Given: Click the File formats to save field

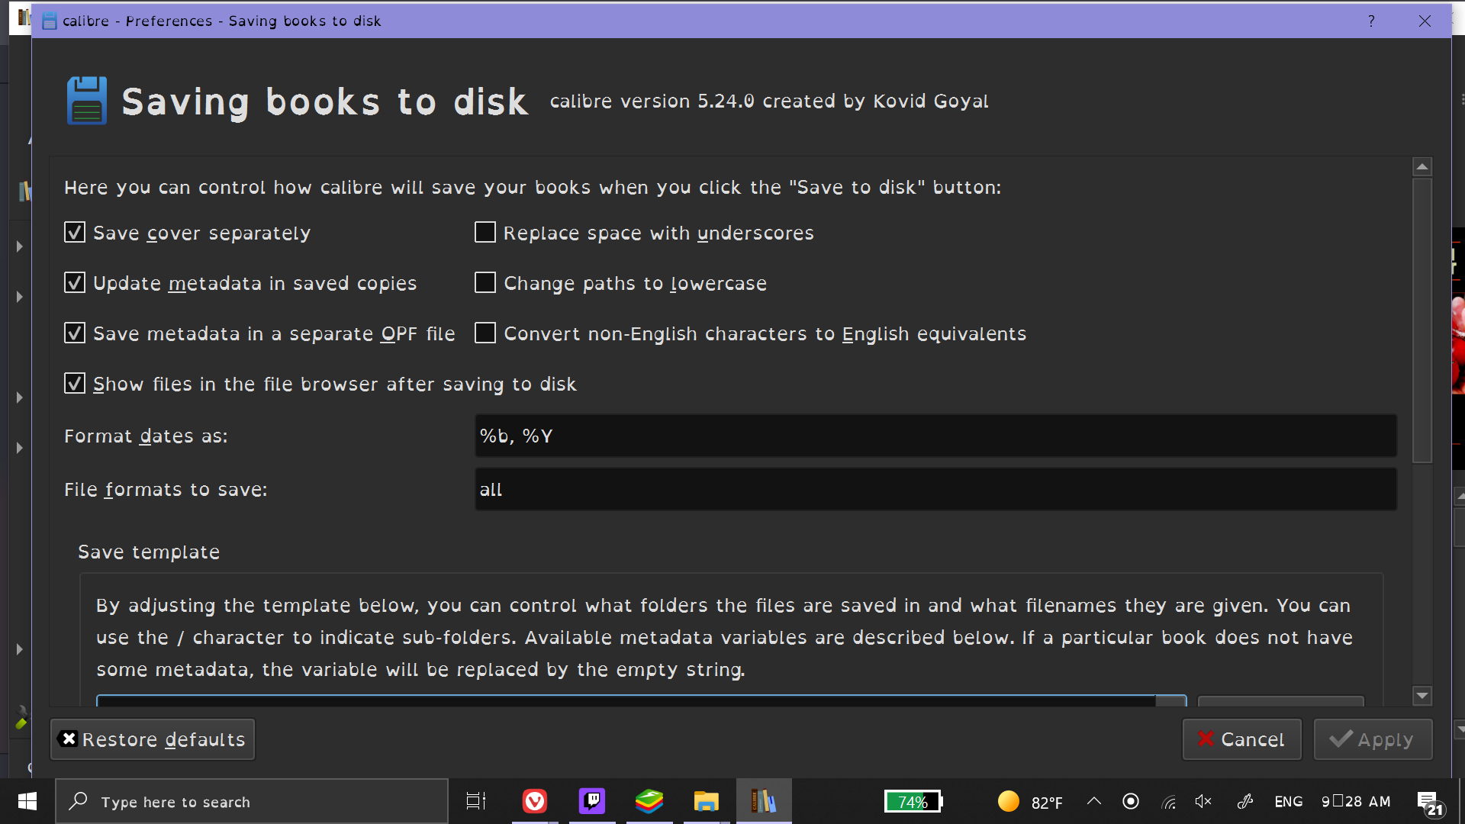Looking at the screenshot, I should [x=935, y=489].
